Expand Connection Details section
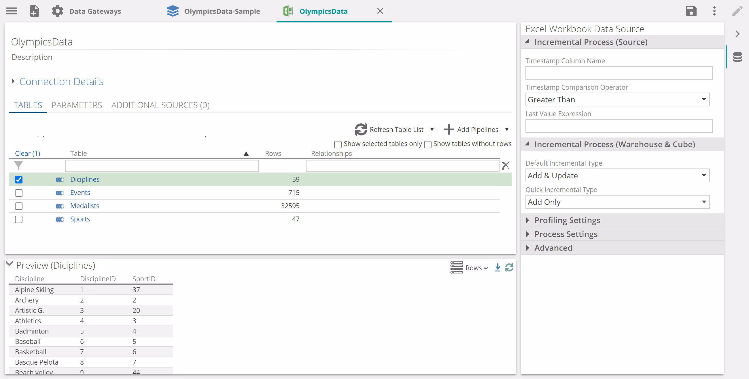Viewport: 749px width, 379px height. 61,82
